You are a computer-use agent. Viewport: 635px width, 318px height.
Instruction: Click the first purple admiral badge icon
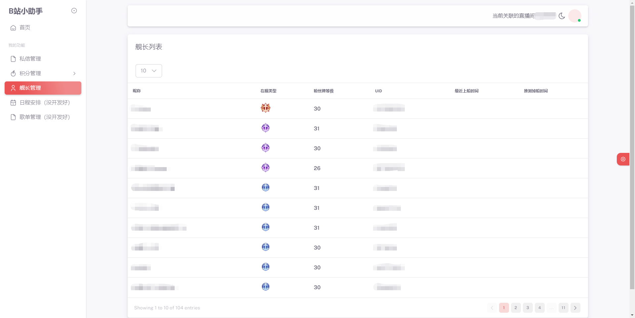pyautogui.click(x=266, y=128)
